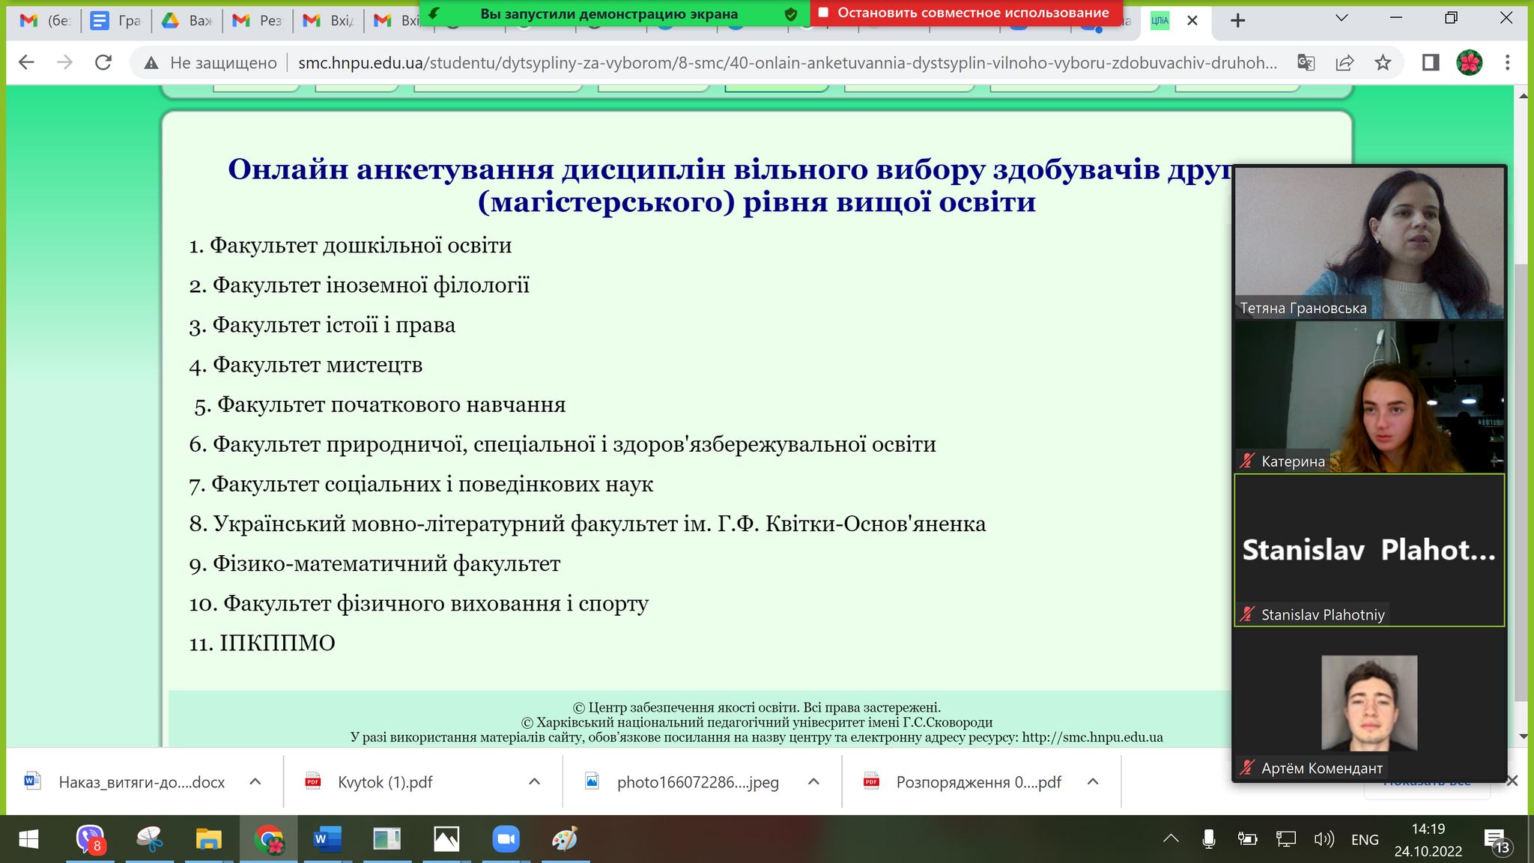Open Факультет іноземної філології link
1534x863 pixels.
(x=371, y=285)
